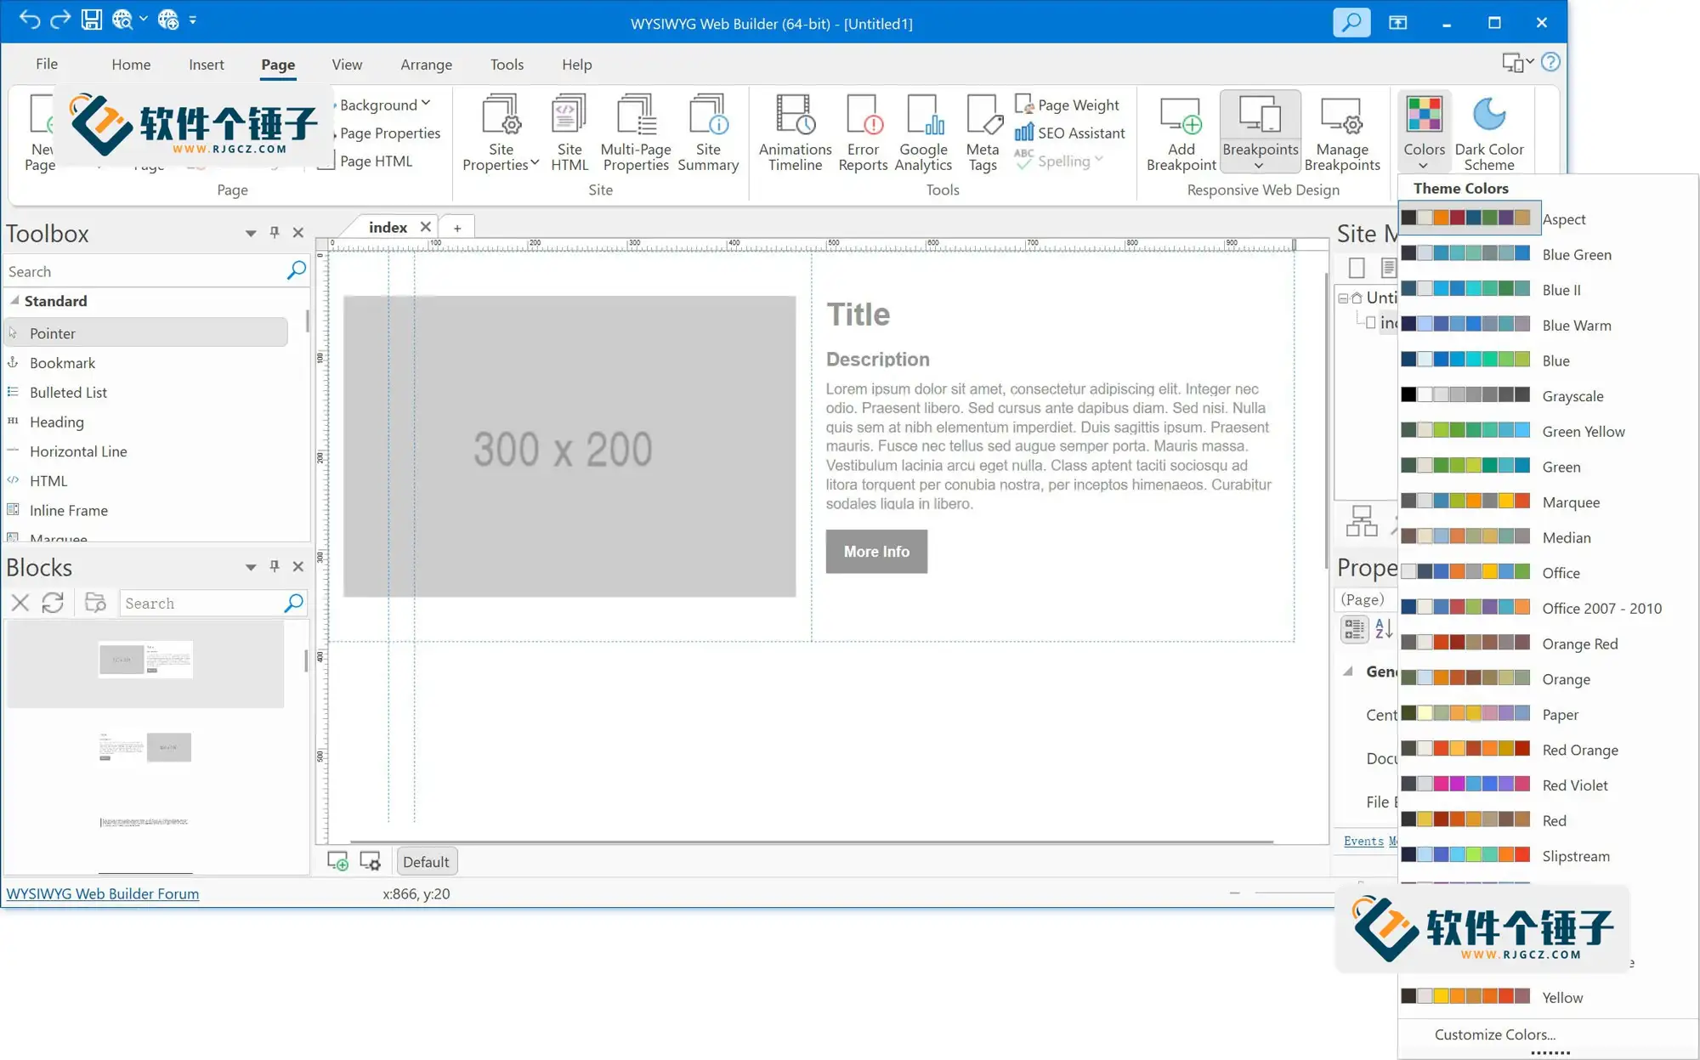Screen dimensions: 1700x1060
Task: Open Animations Timeline tool
Action: click(795, 133)
